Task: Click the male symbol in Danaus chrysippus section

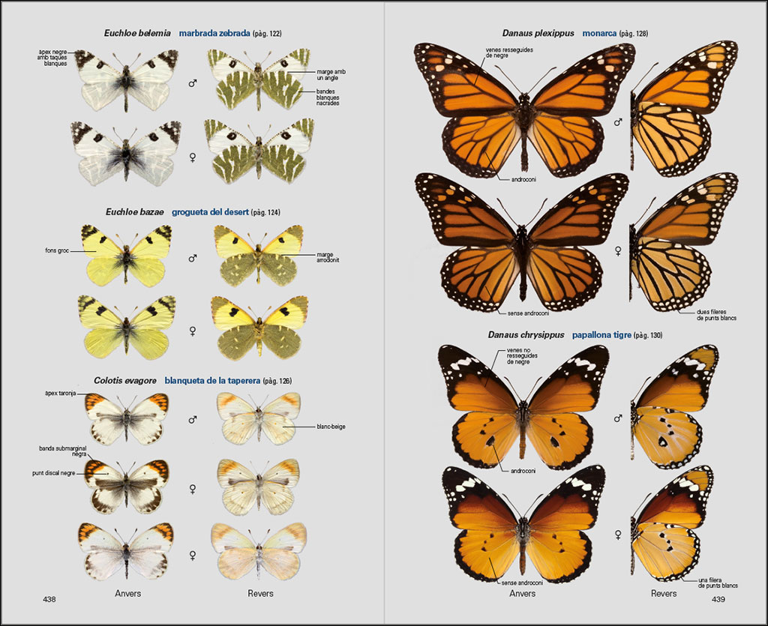Action: click(x=618, y=418)
